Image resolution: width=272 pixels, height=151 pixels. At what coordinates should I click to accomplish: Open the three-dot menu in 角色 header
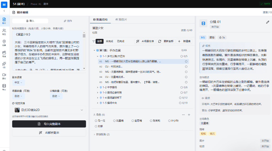coord(183,115)
